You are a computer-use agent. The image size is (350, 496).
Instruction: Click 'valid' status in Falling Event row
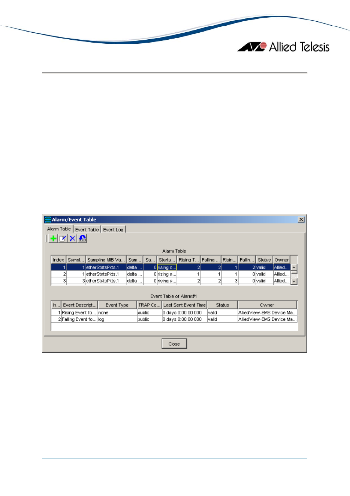coord(222,319)
